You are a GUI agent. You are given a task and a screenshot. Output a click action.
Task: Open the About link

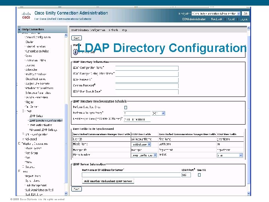click(231, 19)
